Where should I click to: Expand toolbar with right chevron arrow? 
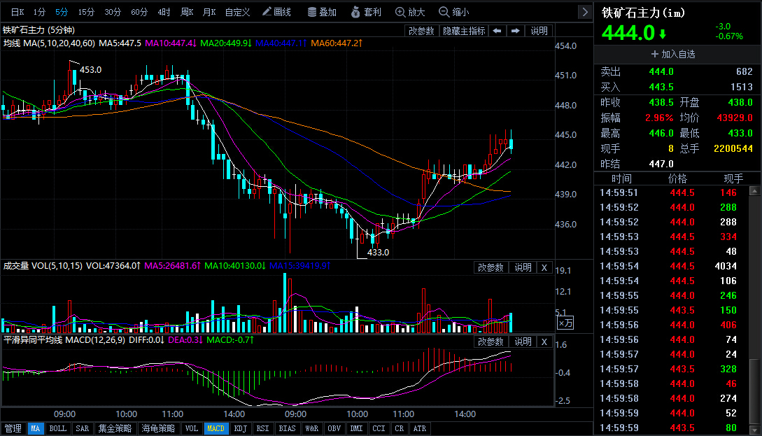coord(585,12)
